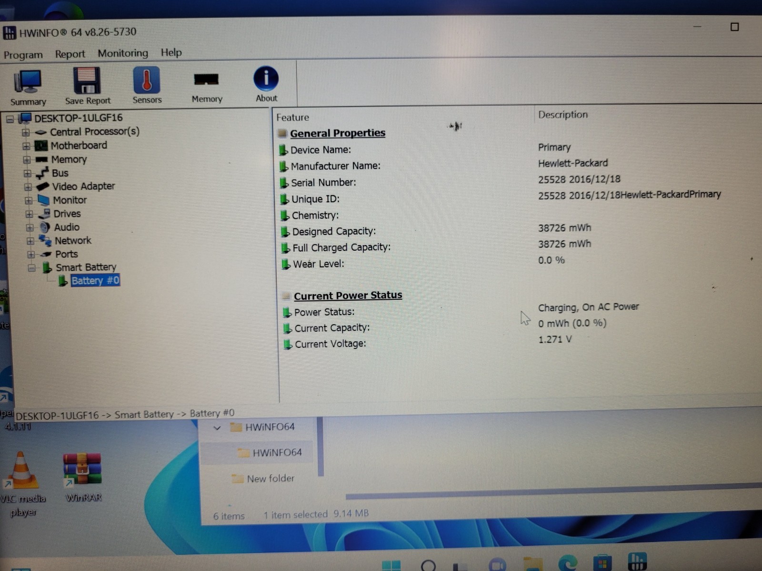The image size is (762, 571).
Task: Expand the Network node
Action: (30, 241)
